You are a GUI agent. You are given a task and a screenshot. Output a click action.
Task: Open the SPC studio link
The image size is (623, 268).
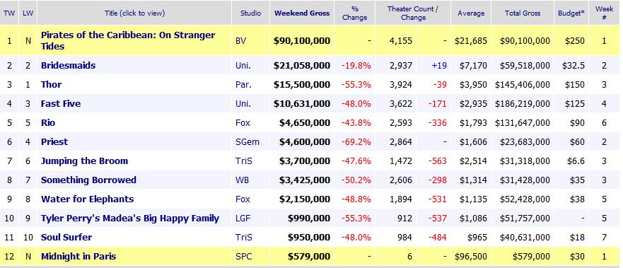(243, 257)
